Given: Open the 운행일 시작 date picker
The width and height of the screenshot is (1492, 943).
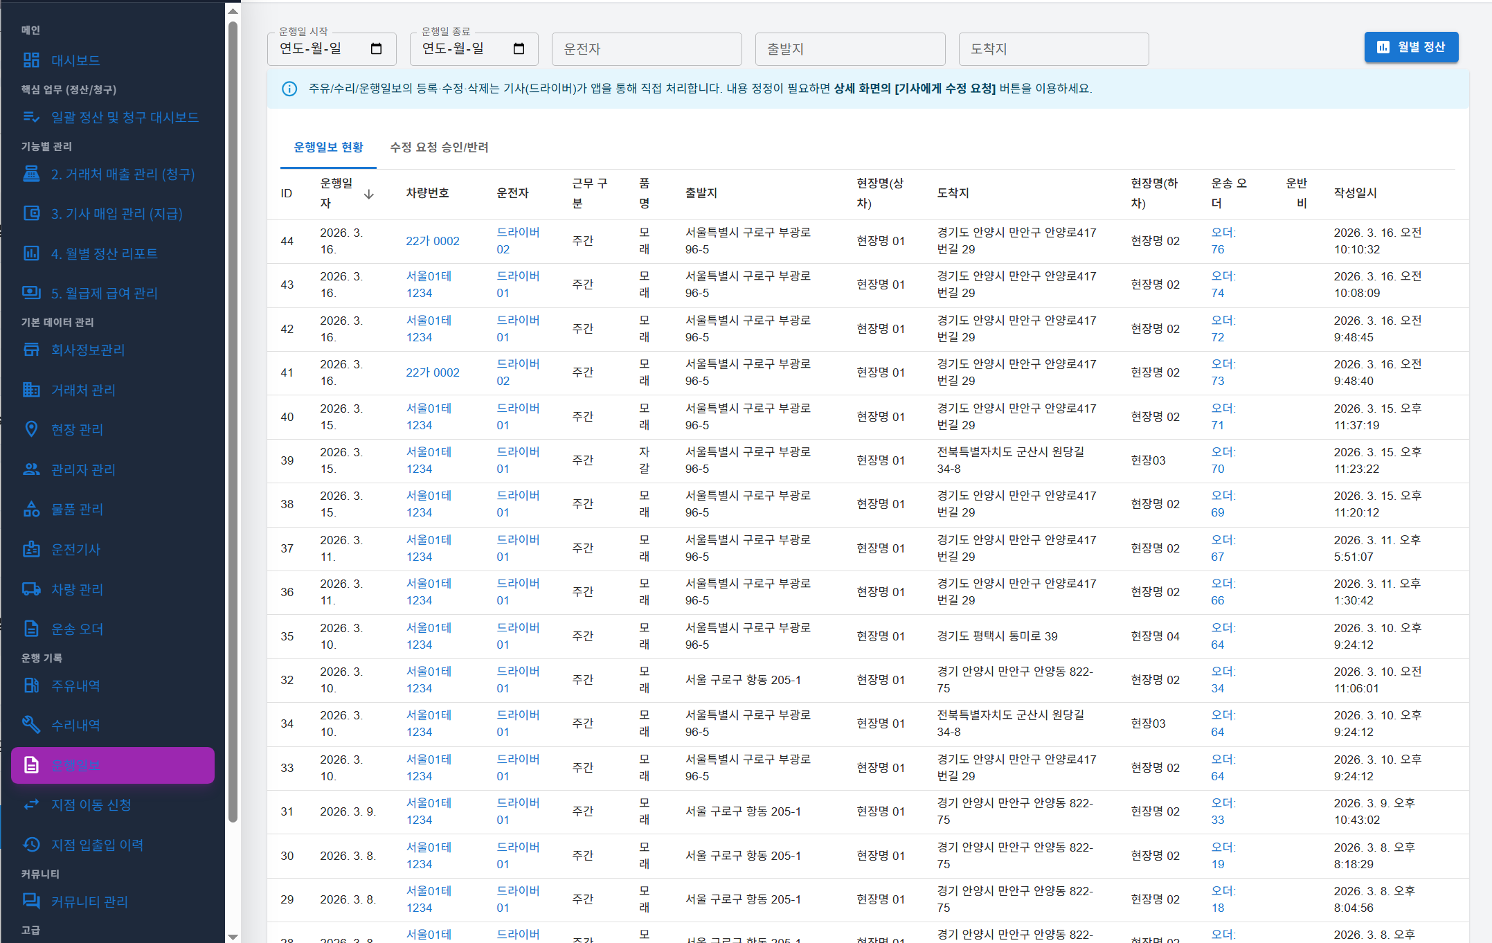Looking at the screenshot, I should (376, 48).
